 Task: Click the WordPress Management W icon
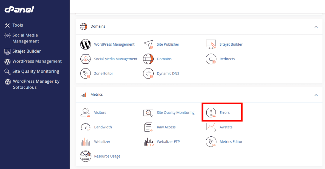(85, 44)
